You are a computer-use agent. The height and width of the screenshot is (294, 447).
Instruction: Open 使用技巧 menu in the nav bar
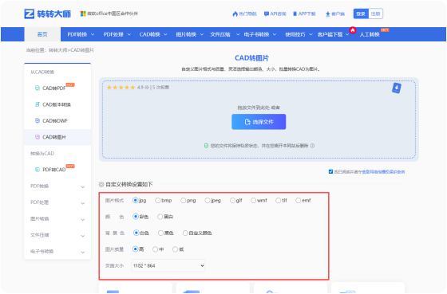(299, 34)
